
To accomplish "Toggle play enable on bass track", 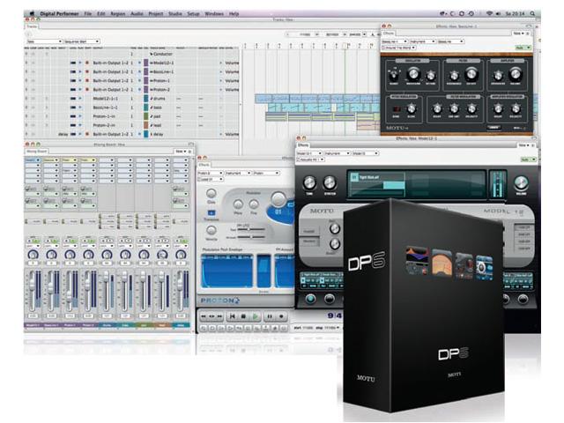I will pos(80,108).
